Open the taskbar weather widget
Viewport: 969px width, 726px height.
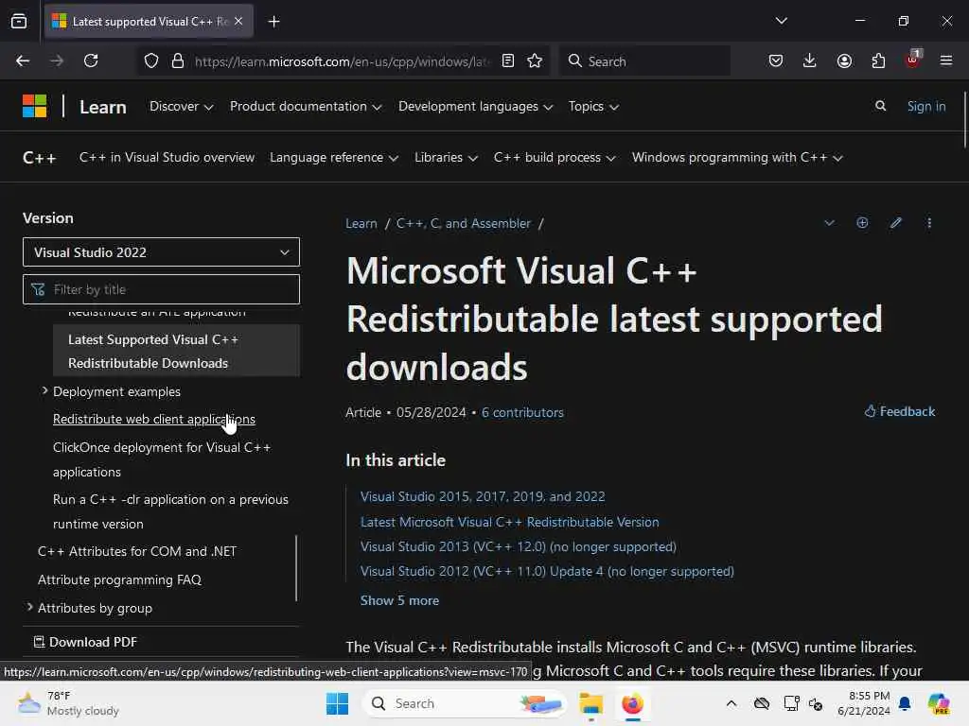tap(68, 703)
